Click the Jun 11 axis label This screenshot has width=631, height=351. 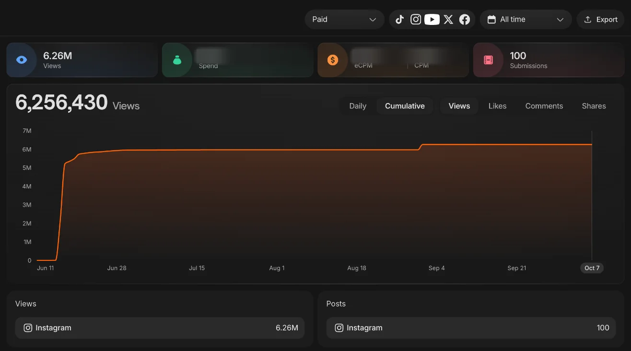46,268
